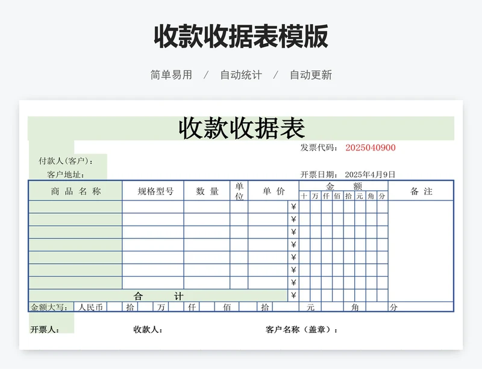Screen dimensions: 482x369
Task: Click the 规格型号 column header
Action: [153, 191]
